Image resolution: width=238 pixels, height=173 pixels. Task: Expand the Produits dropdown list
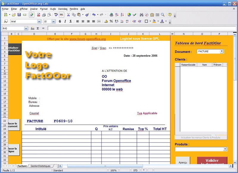225,149
